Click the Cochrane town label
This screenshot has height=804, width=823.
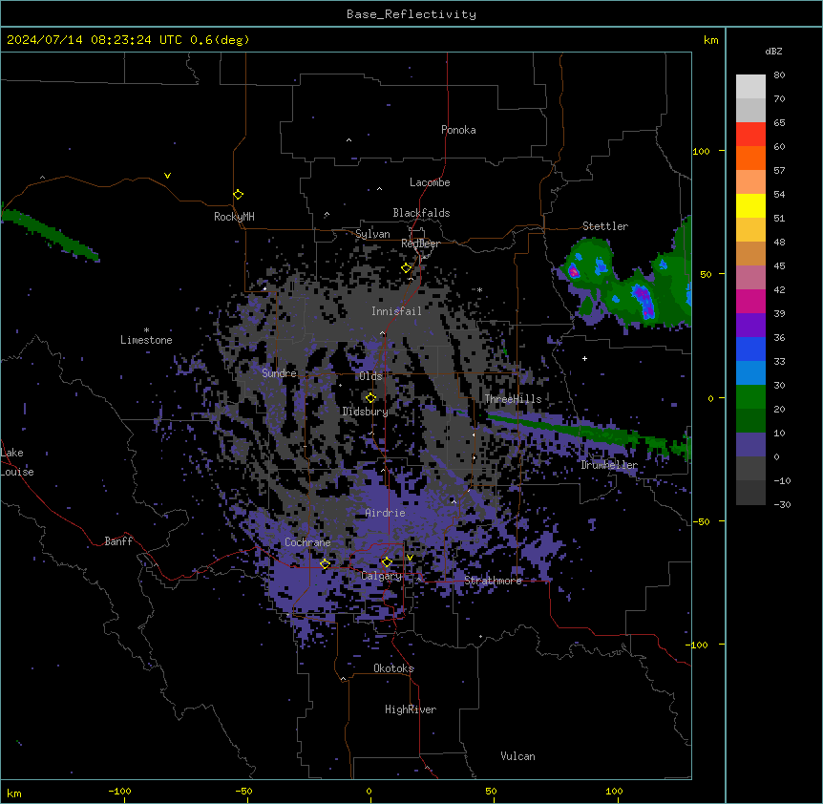(307, 542)
